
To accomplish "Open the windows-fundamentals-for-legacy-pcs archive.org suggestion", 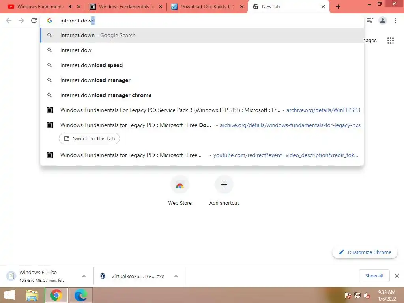I will [202, 125].
